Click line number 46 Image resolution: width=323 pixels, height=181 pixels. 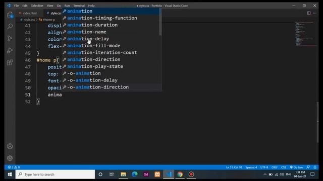click(x=28, y=60)
